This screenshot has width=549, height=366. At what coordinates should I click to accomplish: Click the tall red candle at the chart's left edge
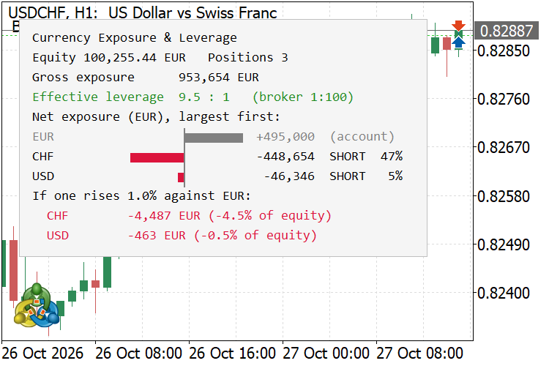coord(14,270)
